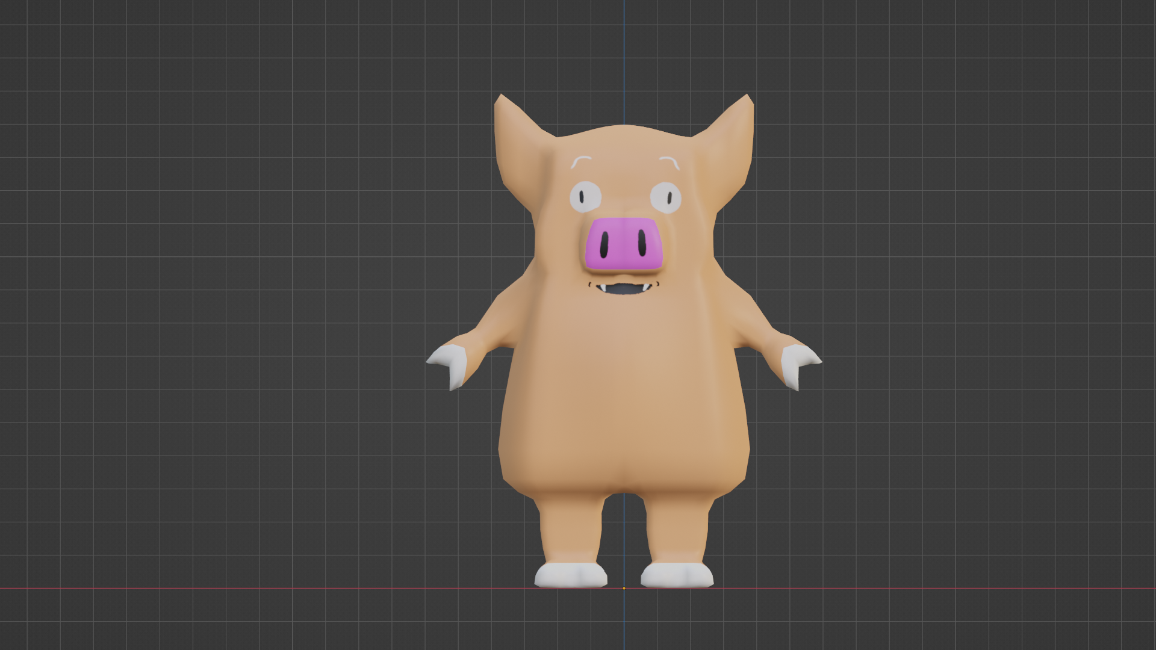Select the eye on the left side

(585, 197)
